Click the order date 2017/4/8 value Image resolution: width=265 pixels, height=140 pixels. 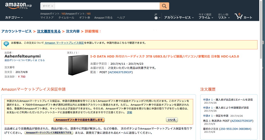click(x=22, y=72)
